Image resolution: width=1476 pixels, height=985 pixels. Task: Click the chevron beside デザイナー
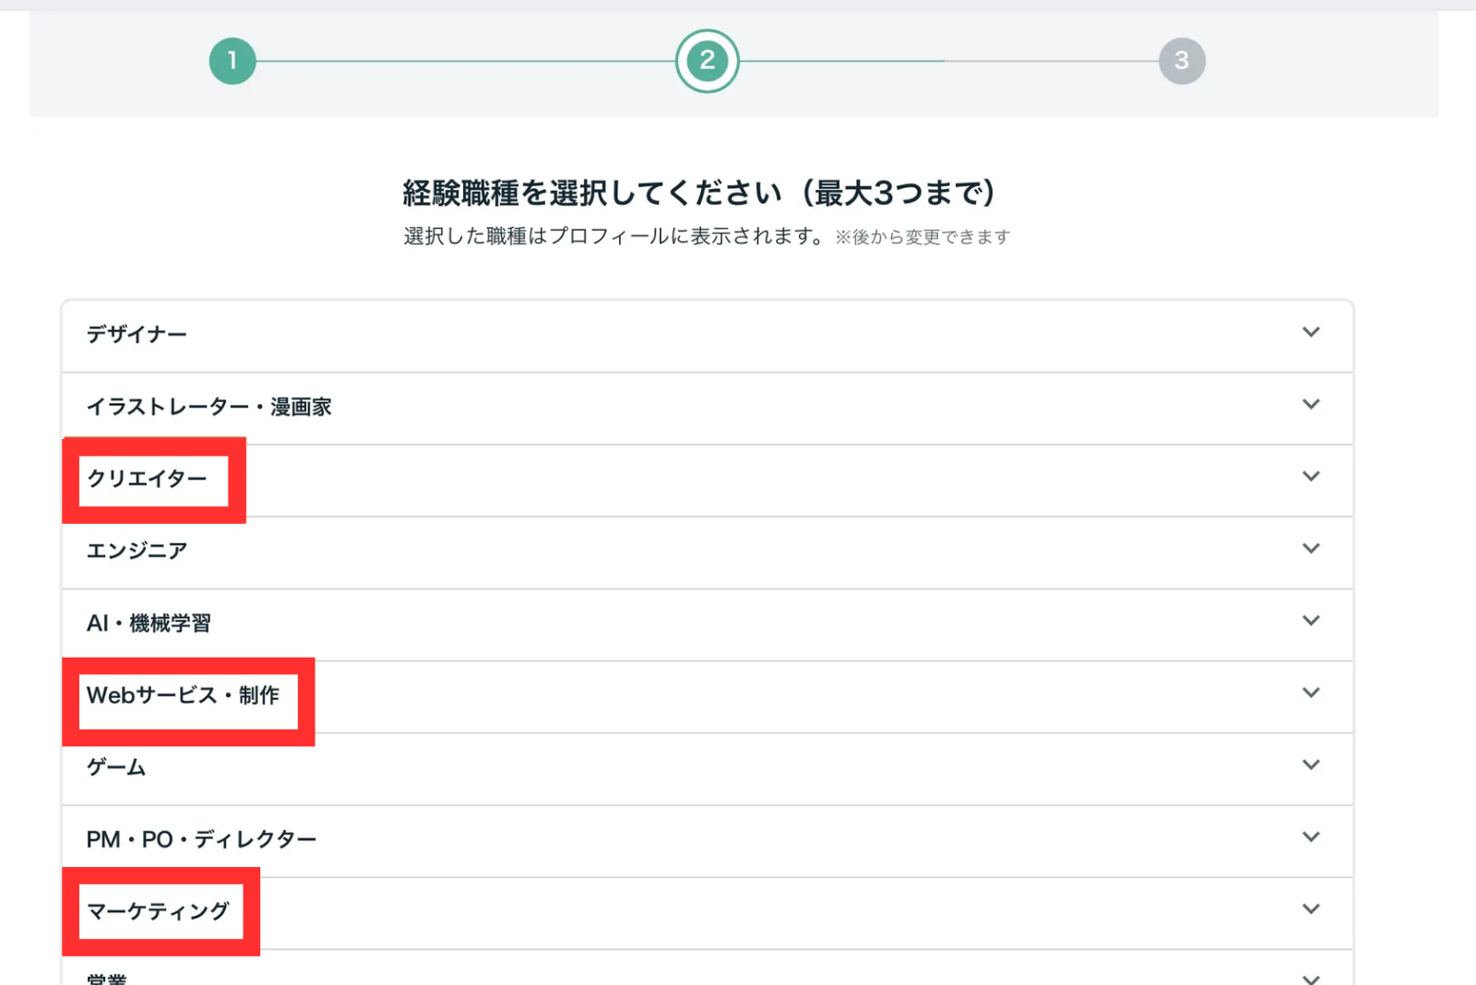(1311, 334)
